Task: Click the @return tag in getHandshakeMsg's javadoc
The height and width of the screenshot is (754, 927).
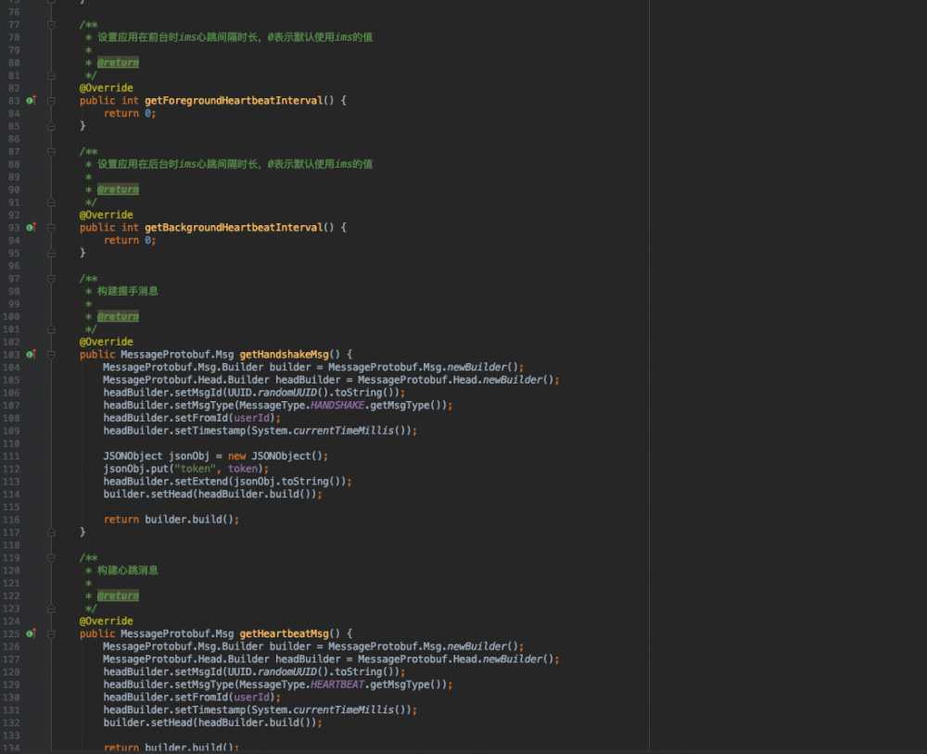Action: tap(118, 316)
